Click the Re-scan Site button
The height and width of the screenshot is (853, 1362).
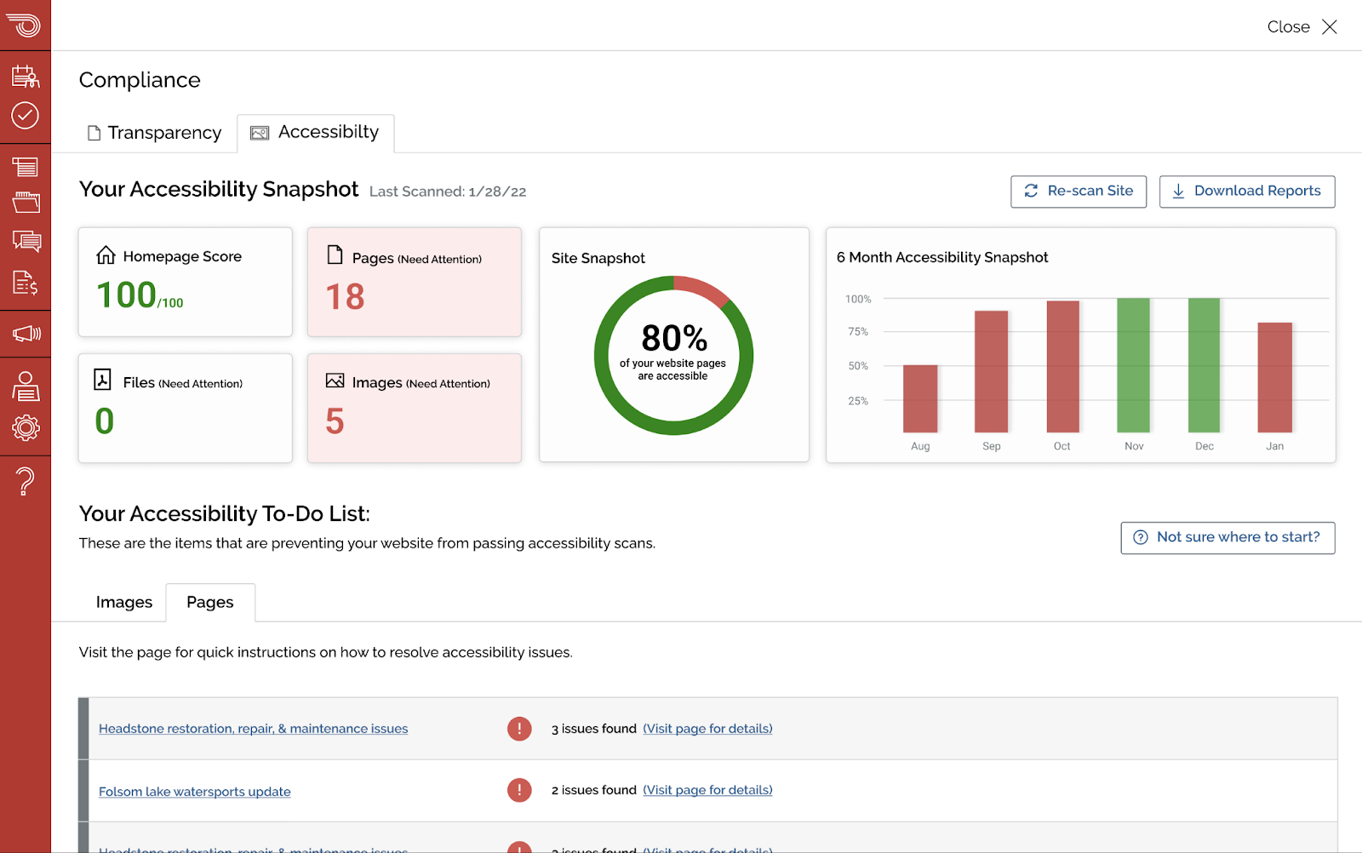[x=1079, y=192]
